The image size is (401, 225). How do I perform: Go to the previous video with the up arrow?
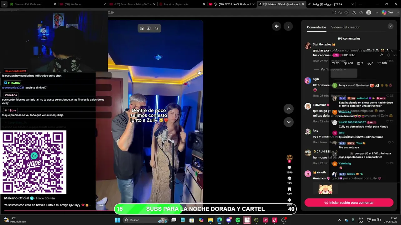289,109
